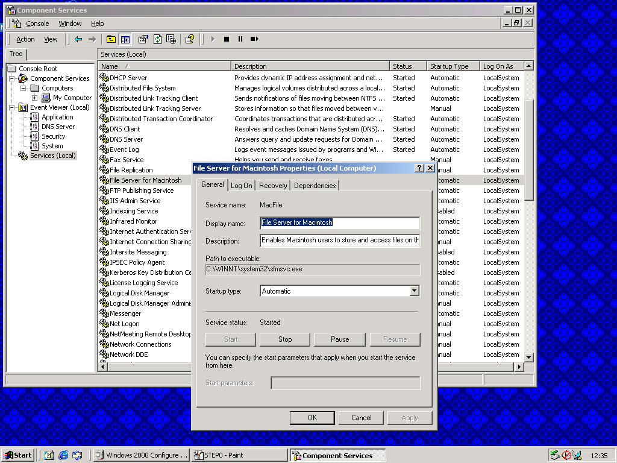This screenshot has height=463, width=617.
Task: Click the DHCP Server service icon
Action: coord(104,78)
